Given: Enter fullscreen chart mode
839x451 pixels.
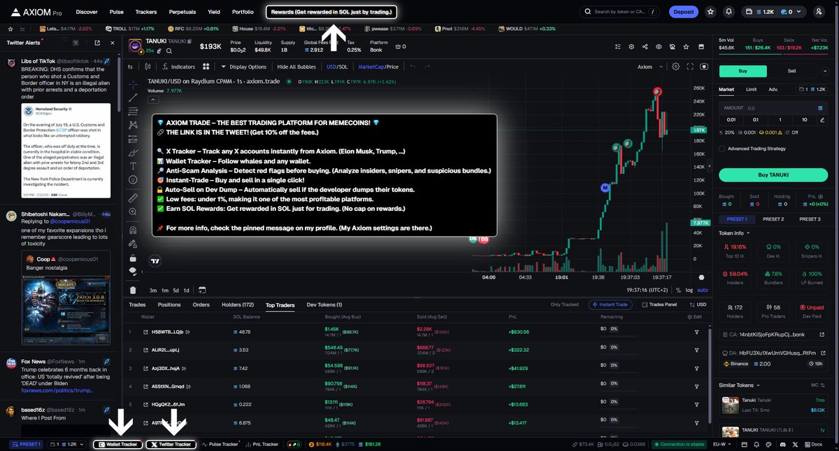Looking at the screenshot, I should coord(689,67).
